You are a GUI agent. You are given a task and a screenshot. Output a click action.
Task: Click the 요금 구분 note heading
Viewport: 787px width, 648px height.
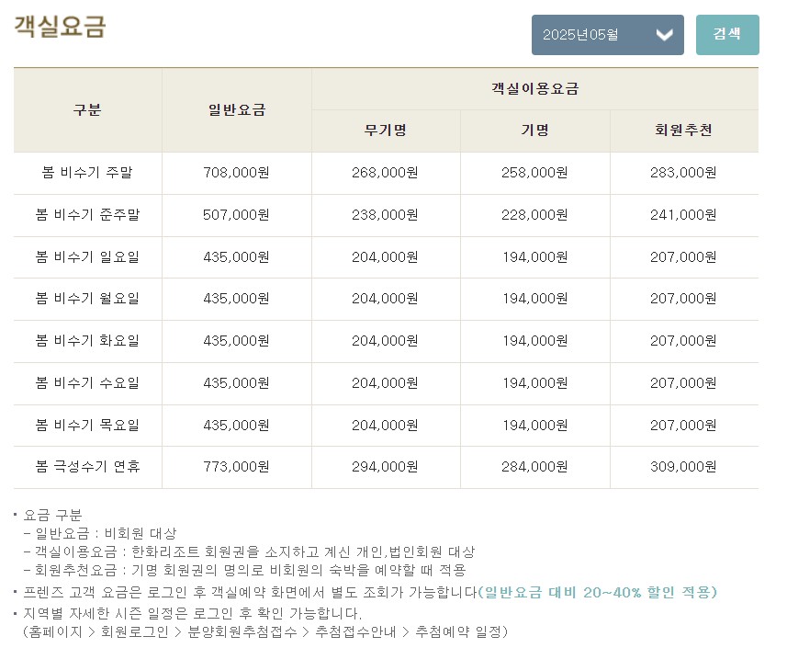[x=52, y=515]
